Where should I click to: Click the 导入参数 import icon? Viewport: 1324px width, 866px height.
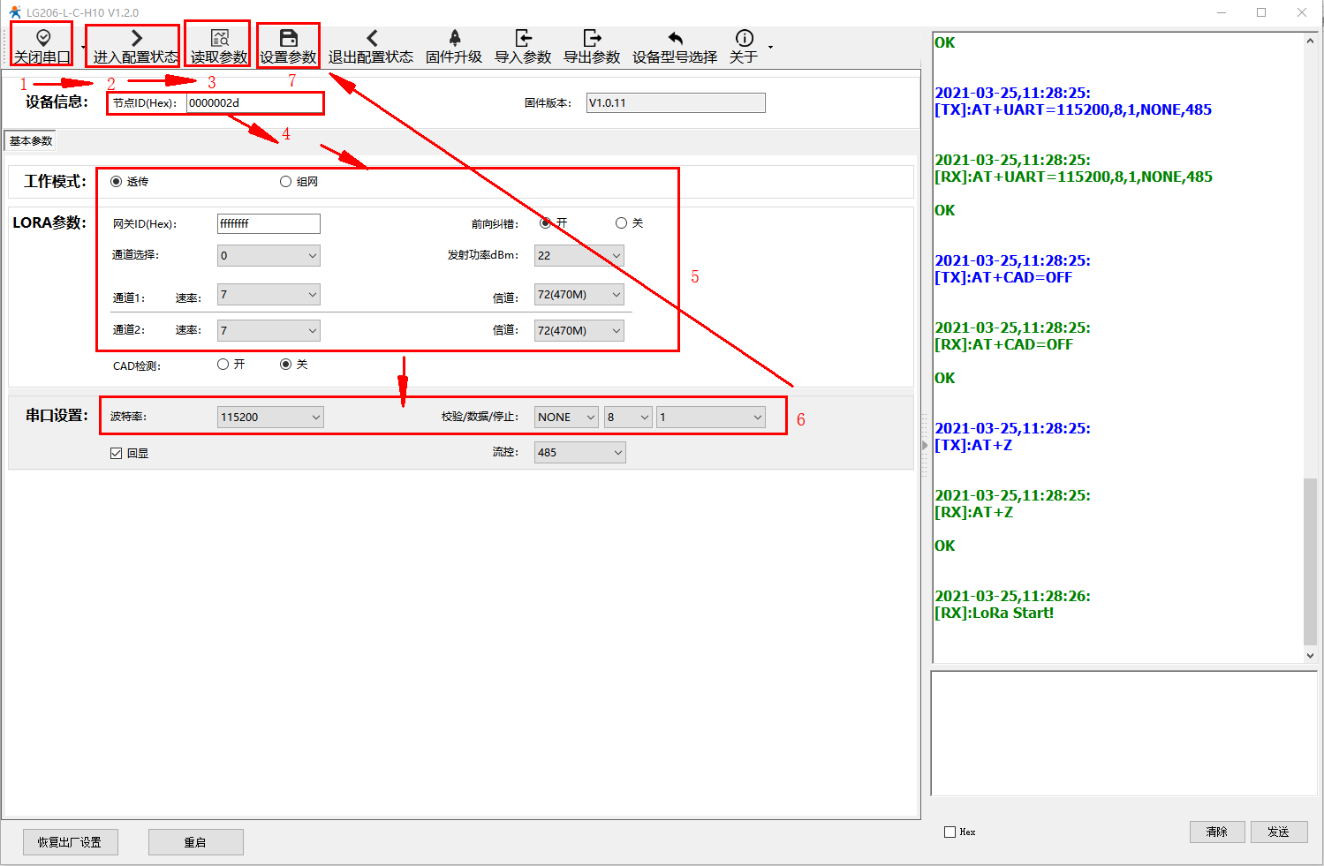(523, 38)
